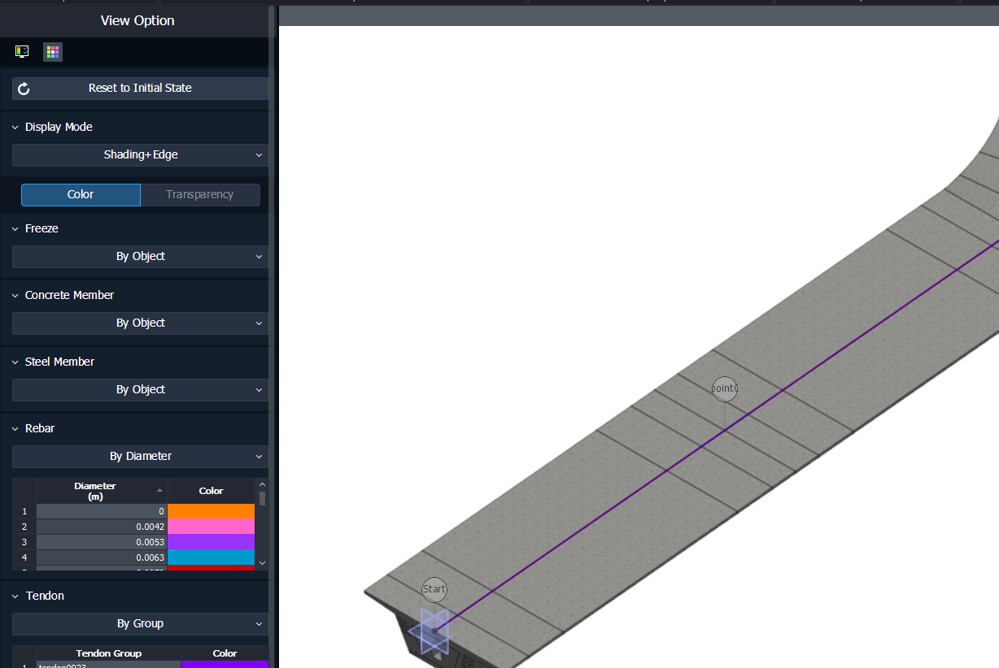Viewport: 999px width, 668px height.
Task: Pick the orange color swatch for diameter 0
Action: (212, 511)
